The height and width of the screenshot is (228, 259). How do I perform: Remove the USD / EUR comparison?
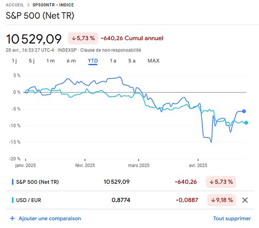pyautogui.click(x=245, y=200)
